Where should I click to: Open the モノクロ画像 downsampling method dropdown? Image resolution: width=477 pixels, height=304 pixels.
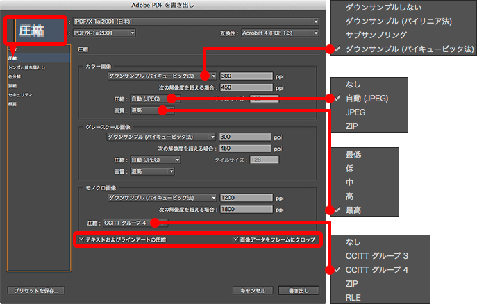[162, 198]
